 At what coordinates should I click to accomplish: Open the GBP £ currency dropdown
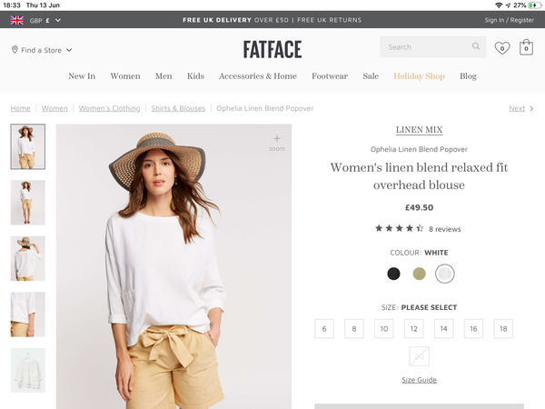pyautogui.click(x=45, y=21)
